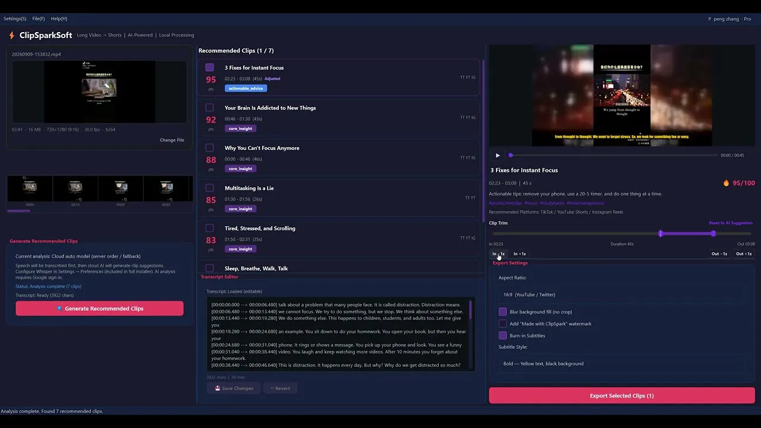
Task: Open the Aspect Ratio dropdown
Action: point(621,294)
